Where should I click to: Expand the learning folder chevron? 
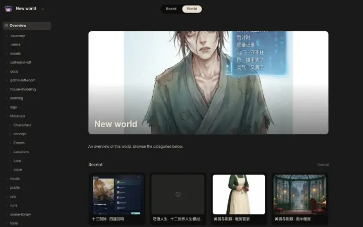click(7, 98)
